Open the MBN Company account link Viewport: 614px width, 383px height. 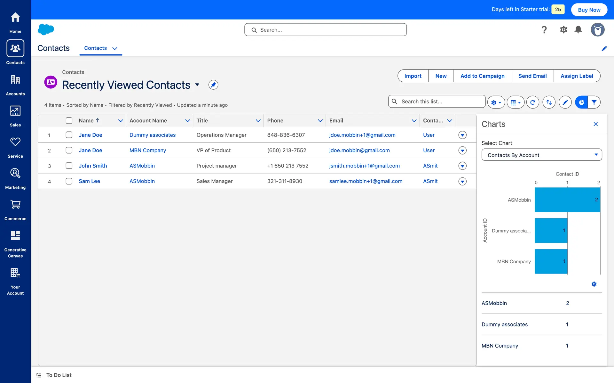(147, 150)
